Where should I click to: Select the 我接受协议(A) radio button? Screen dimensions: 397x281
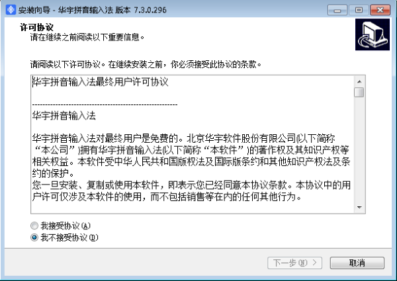point(34,225)
